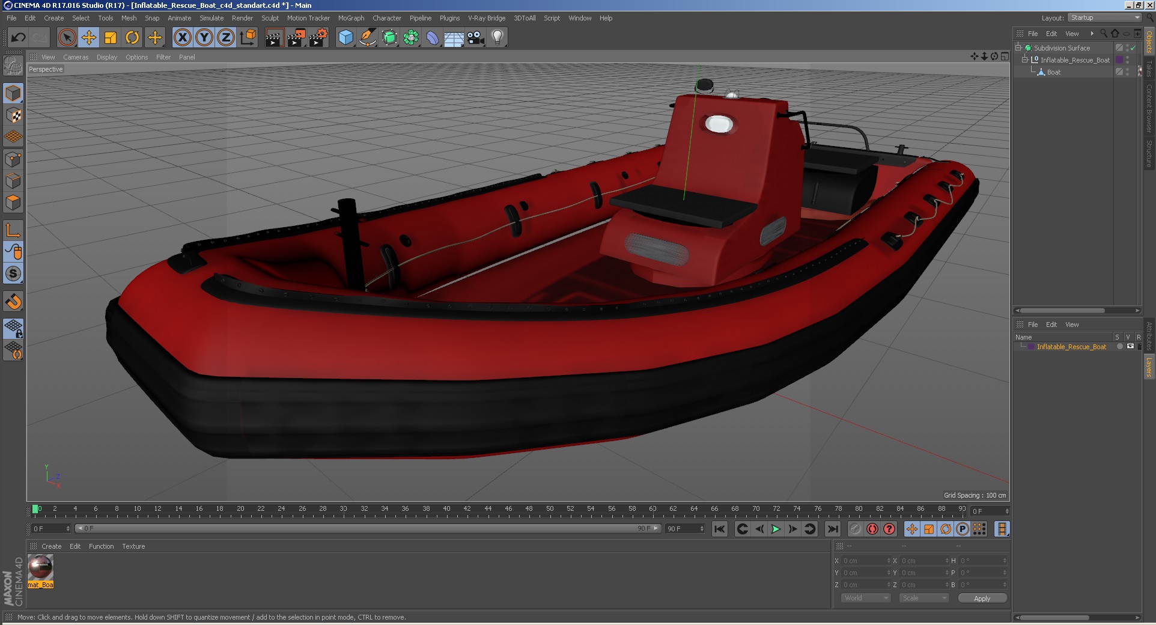Add a Camera object

[476, 38]
